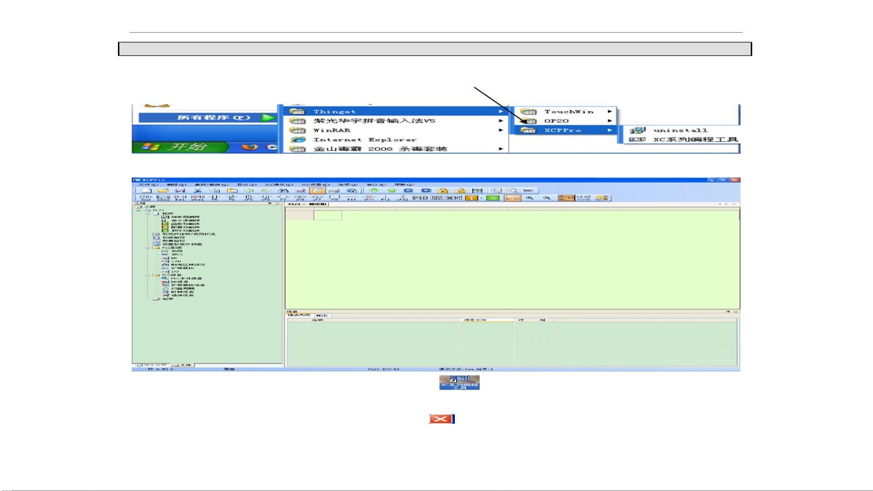The image size is (873, 491).
Task: Click the 开始 Start button
Action: [180, 147]
